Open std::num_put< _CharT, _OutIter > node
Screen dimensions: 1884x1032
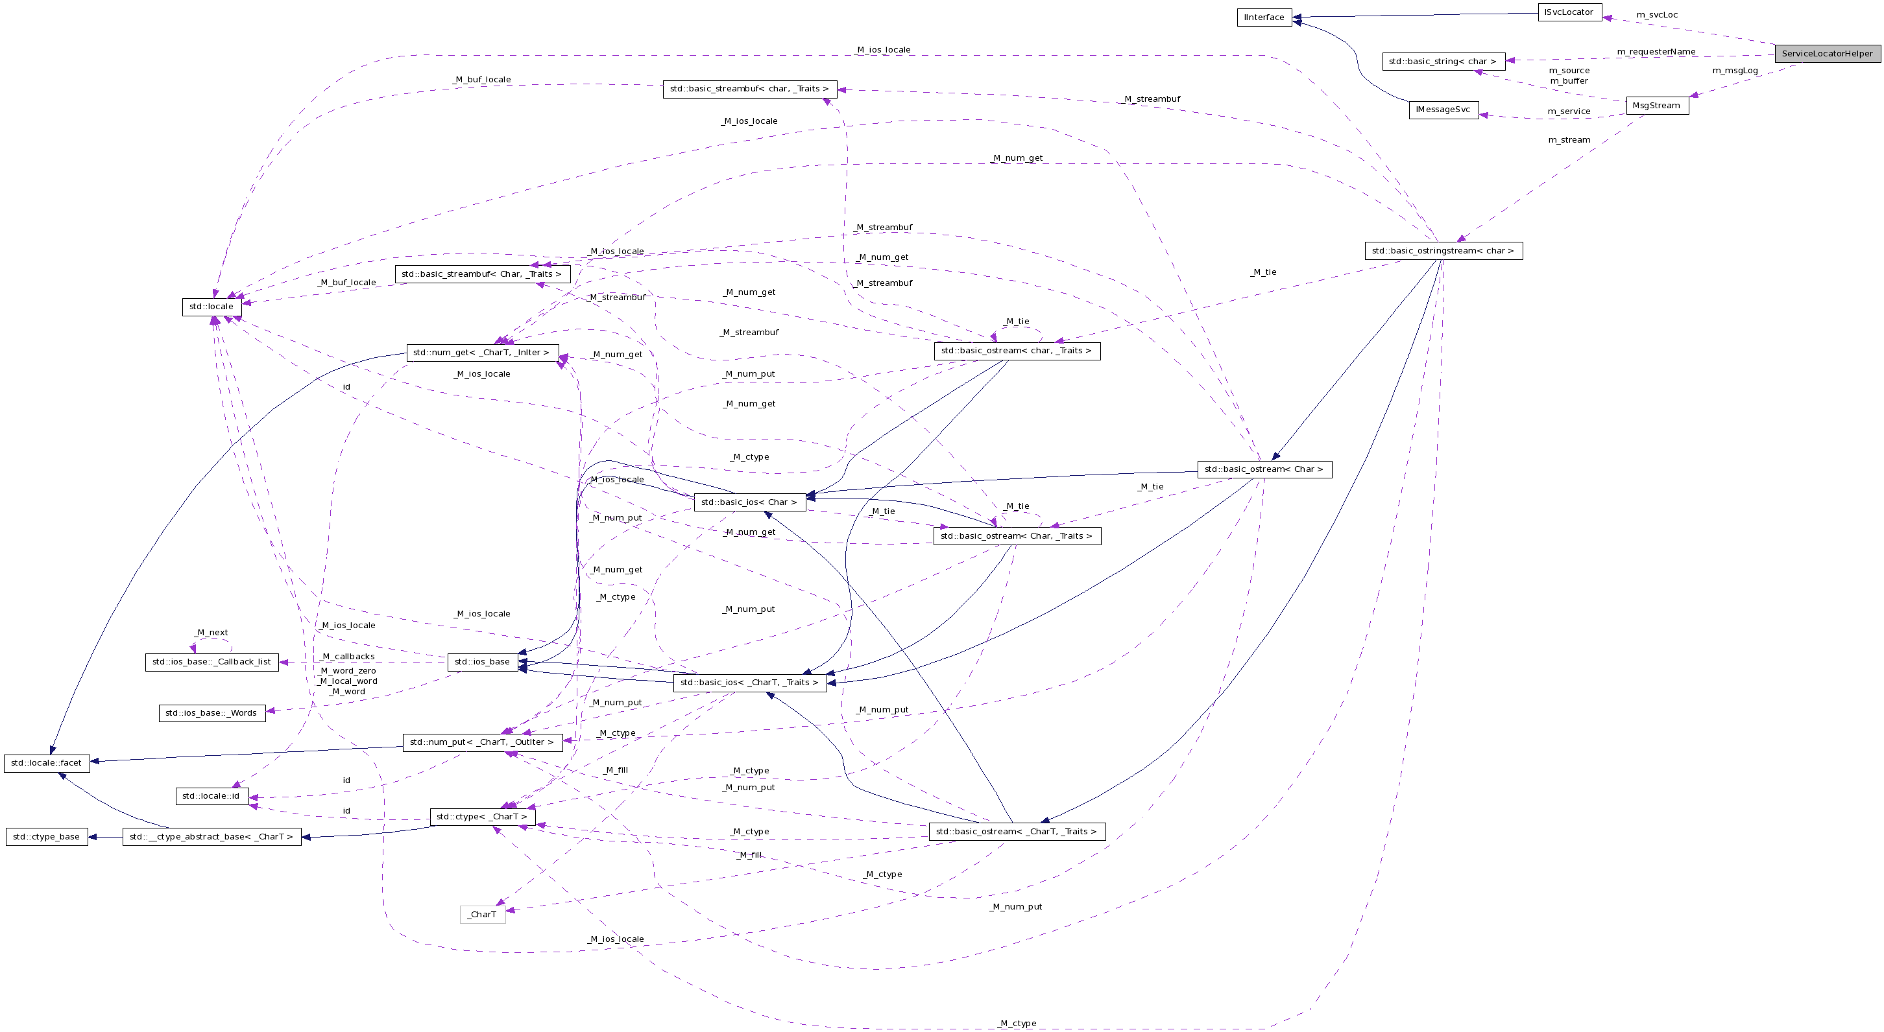tap(482, 742)
